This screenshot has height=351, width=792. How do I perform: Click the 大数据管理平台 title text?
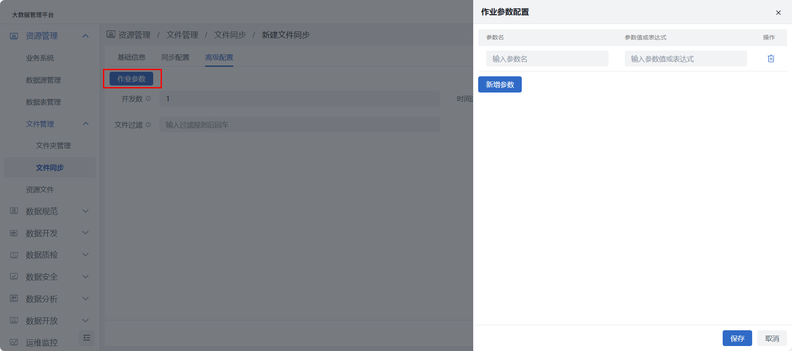pos(33,15)
